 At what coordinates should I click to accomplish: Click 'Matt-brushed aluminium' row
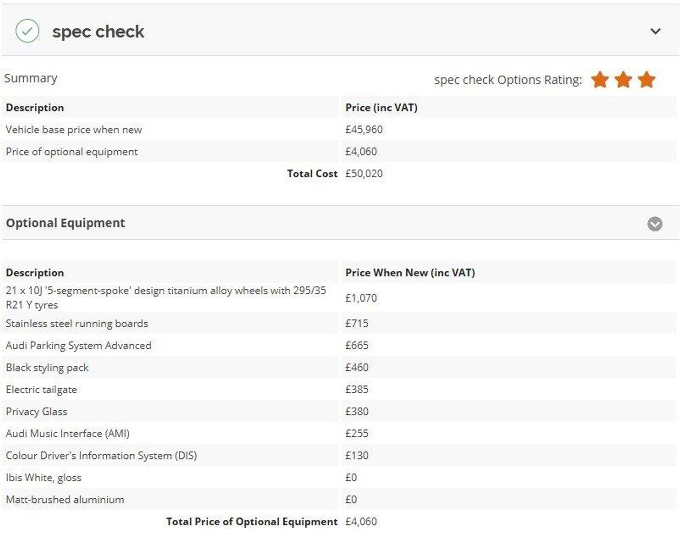pyautogui.click(x=339, y=500)
